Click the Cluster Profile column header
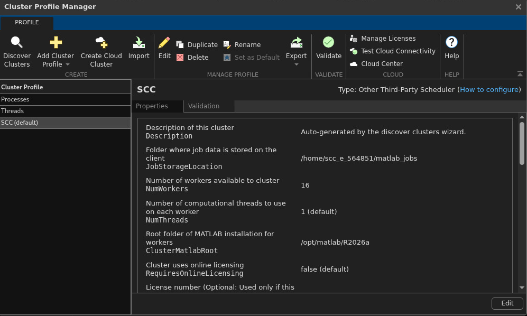 [65, 87]
